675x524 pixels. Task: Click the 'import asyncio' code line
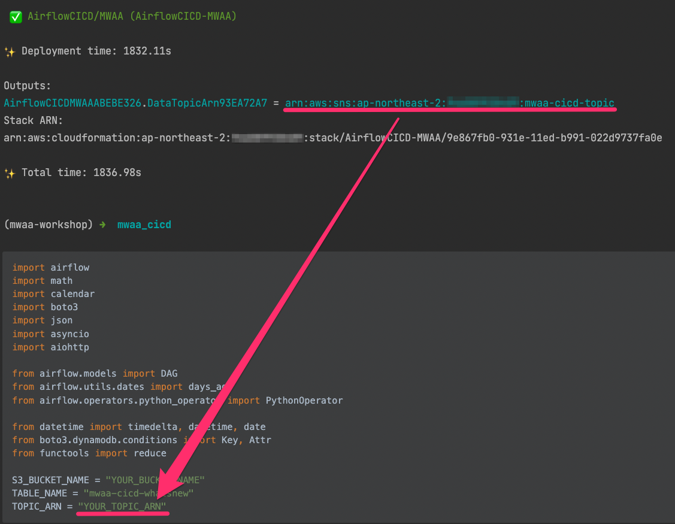pyautogui.click(x=51, y=334)
